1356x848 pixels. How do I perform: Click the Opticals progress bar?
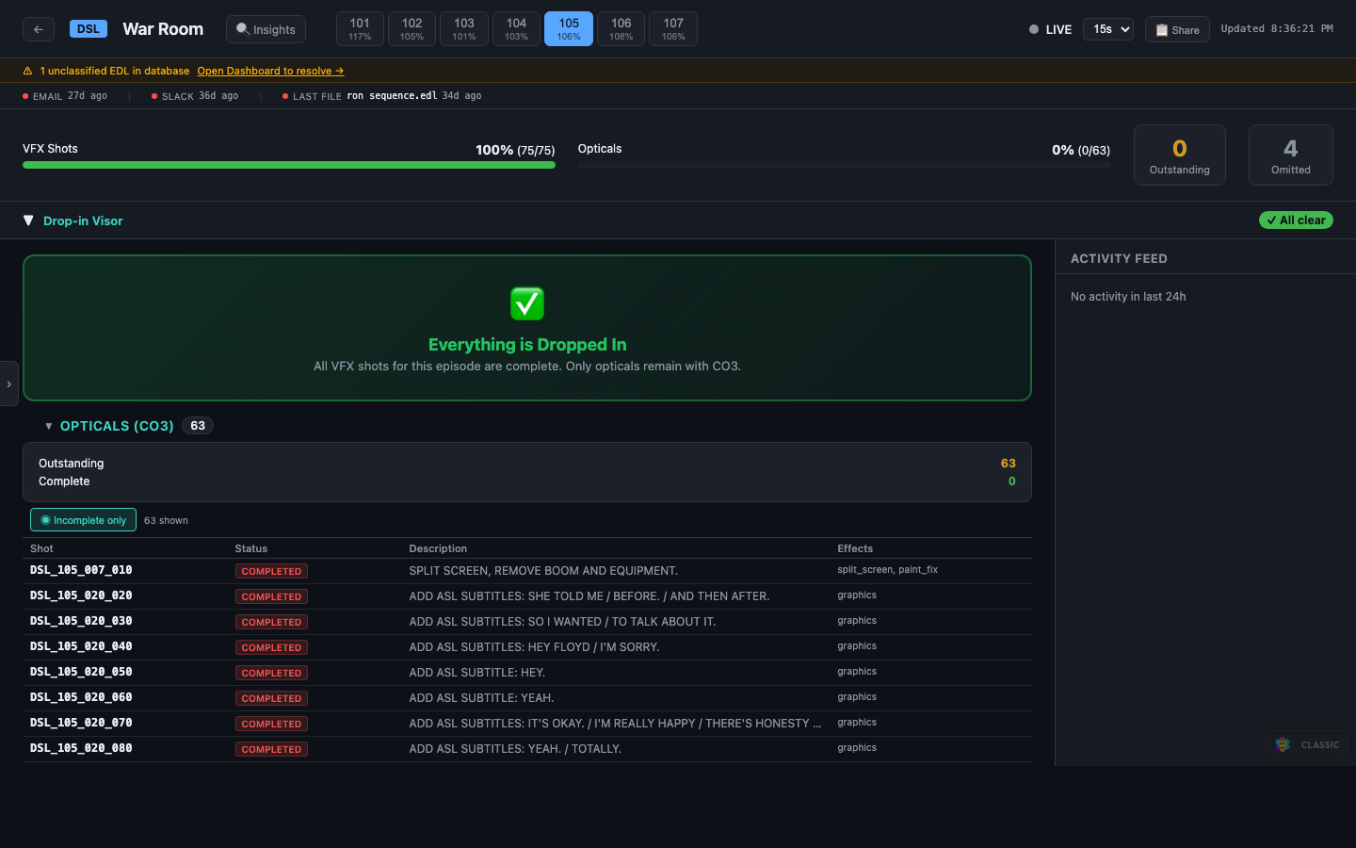pyautogui.click(x=845, y=165)
